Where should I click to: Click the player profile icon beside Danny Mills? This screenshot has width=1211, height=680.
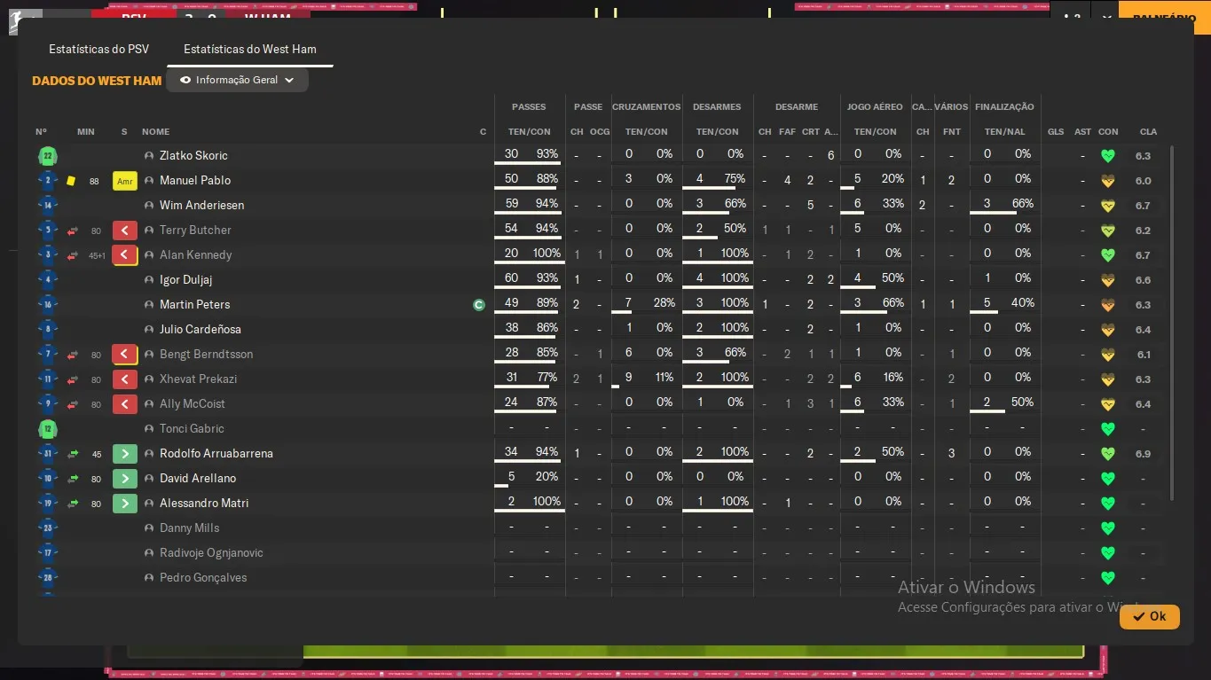coord(149,528)
